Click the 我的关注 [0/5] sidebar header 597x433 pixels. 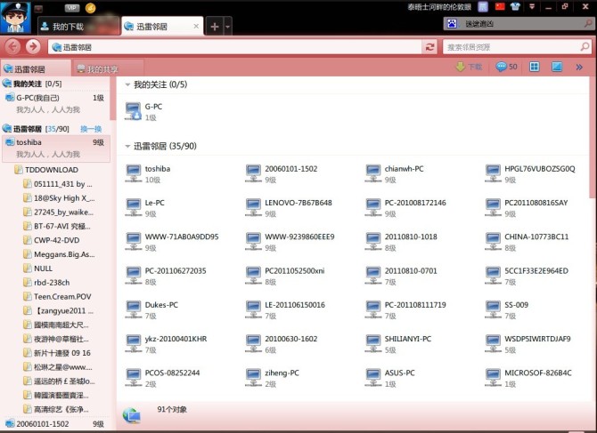pyautogui.click(x=32, y=84)
